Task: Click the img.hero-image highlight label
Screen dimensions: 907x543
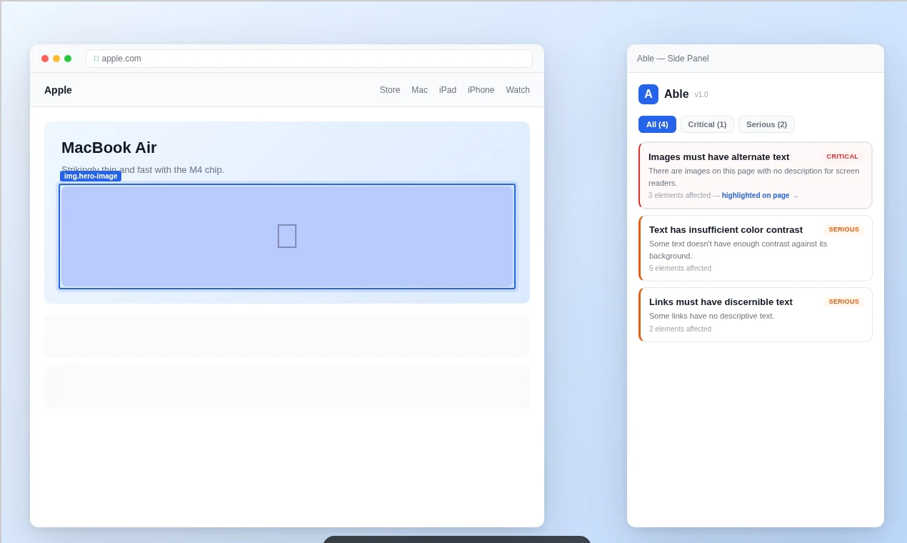Action: pos(91,176)
